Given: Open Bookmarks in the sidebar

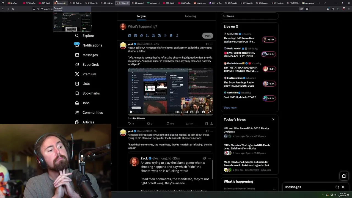Looking at the screenshot, I should pos(87,94).
